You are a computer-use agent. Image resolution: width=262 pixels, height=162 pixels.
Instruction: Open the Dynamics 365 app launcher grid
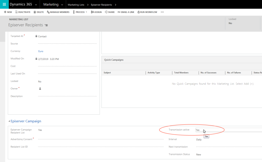[4, 4]
